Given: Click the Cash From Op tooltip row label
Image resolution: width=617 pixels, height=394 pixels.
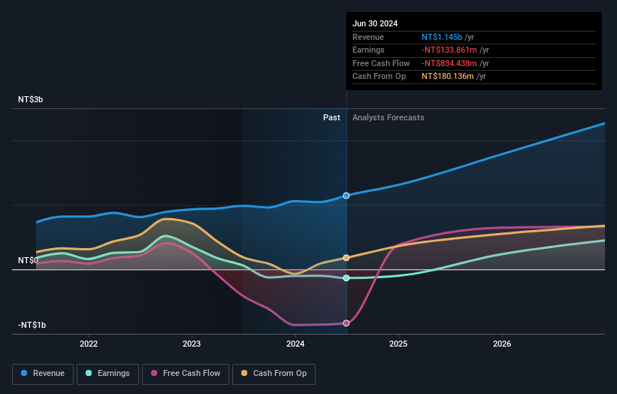Looking at the screenshot, I should pos(379,77).
